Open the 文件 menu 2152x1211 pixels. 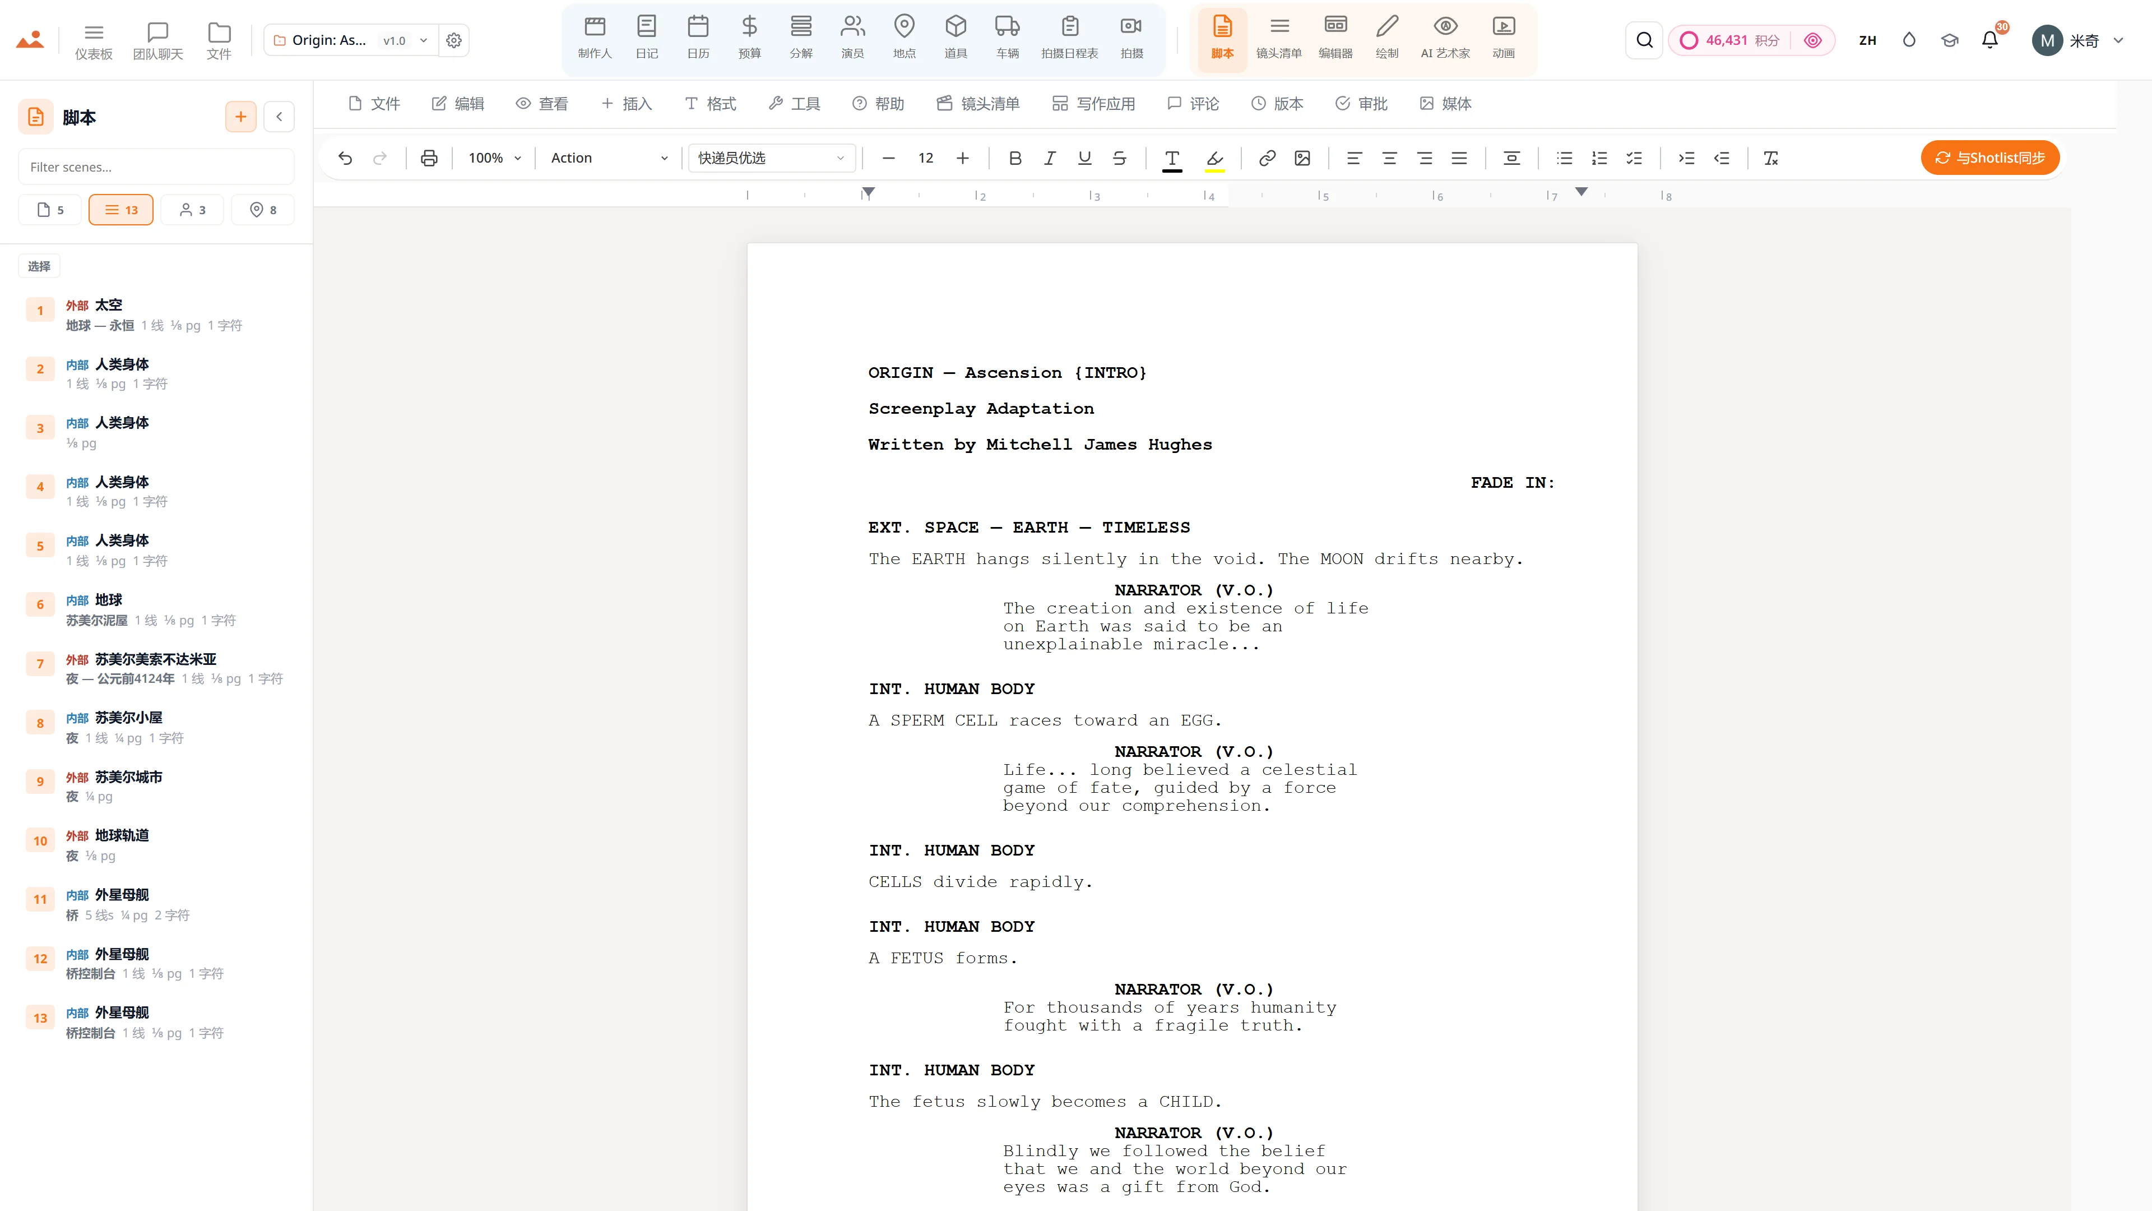(x=374, y=104)
